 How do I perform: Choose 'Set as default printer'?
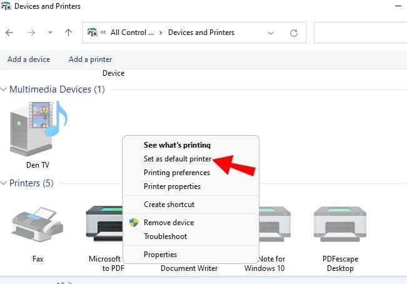coord(178,159)
